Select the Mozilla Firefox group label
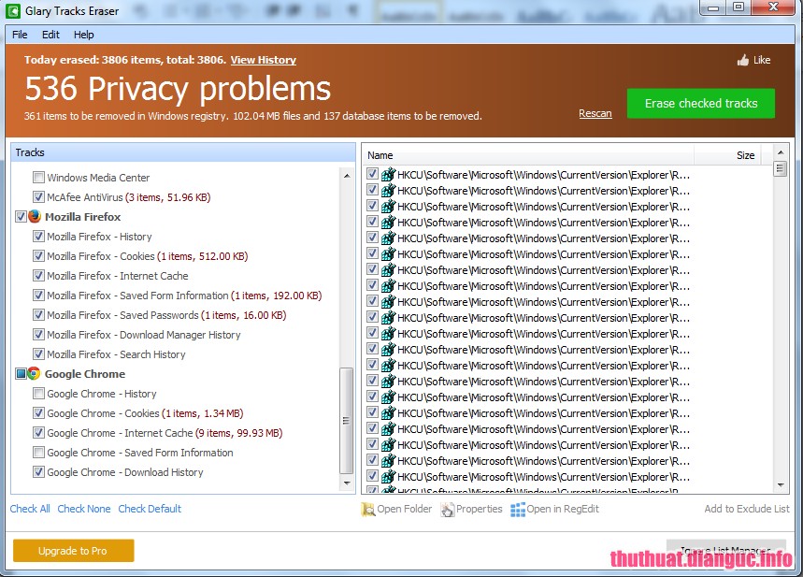803x577 pixels. (x=83, y=217)
